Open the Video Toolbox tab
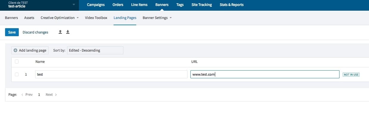The image size is (369, 113). pos(96,18)
